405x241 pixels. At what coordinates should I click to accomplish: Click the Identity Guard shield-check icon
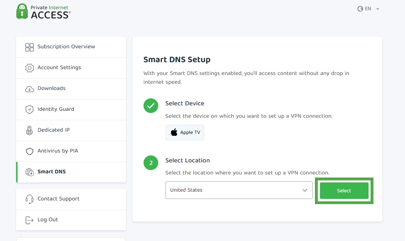[x=29, y=110]
